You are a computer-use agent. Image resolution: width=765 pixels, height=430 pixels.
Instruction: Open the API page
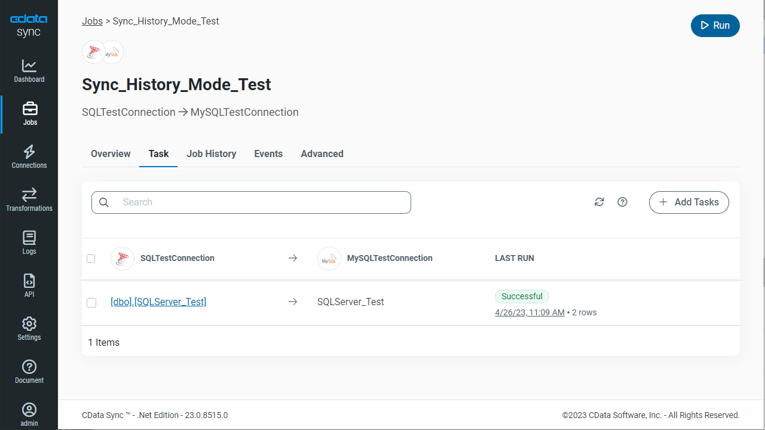[x=29, y=285]
